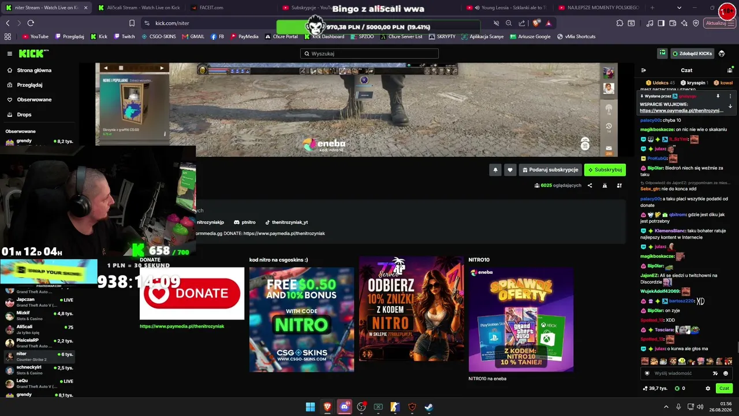739x416 pixels.
Task: Open Brave Shields icon in address bar
Action: 536,23
